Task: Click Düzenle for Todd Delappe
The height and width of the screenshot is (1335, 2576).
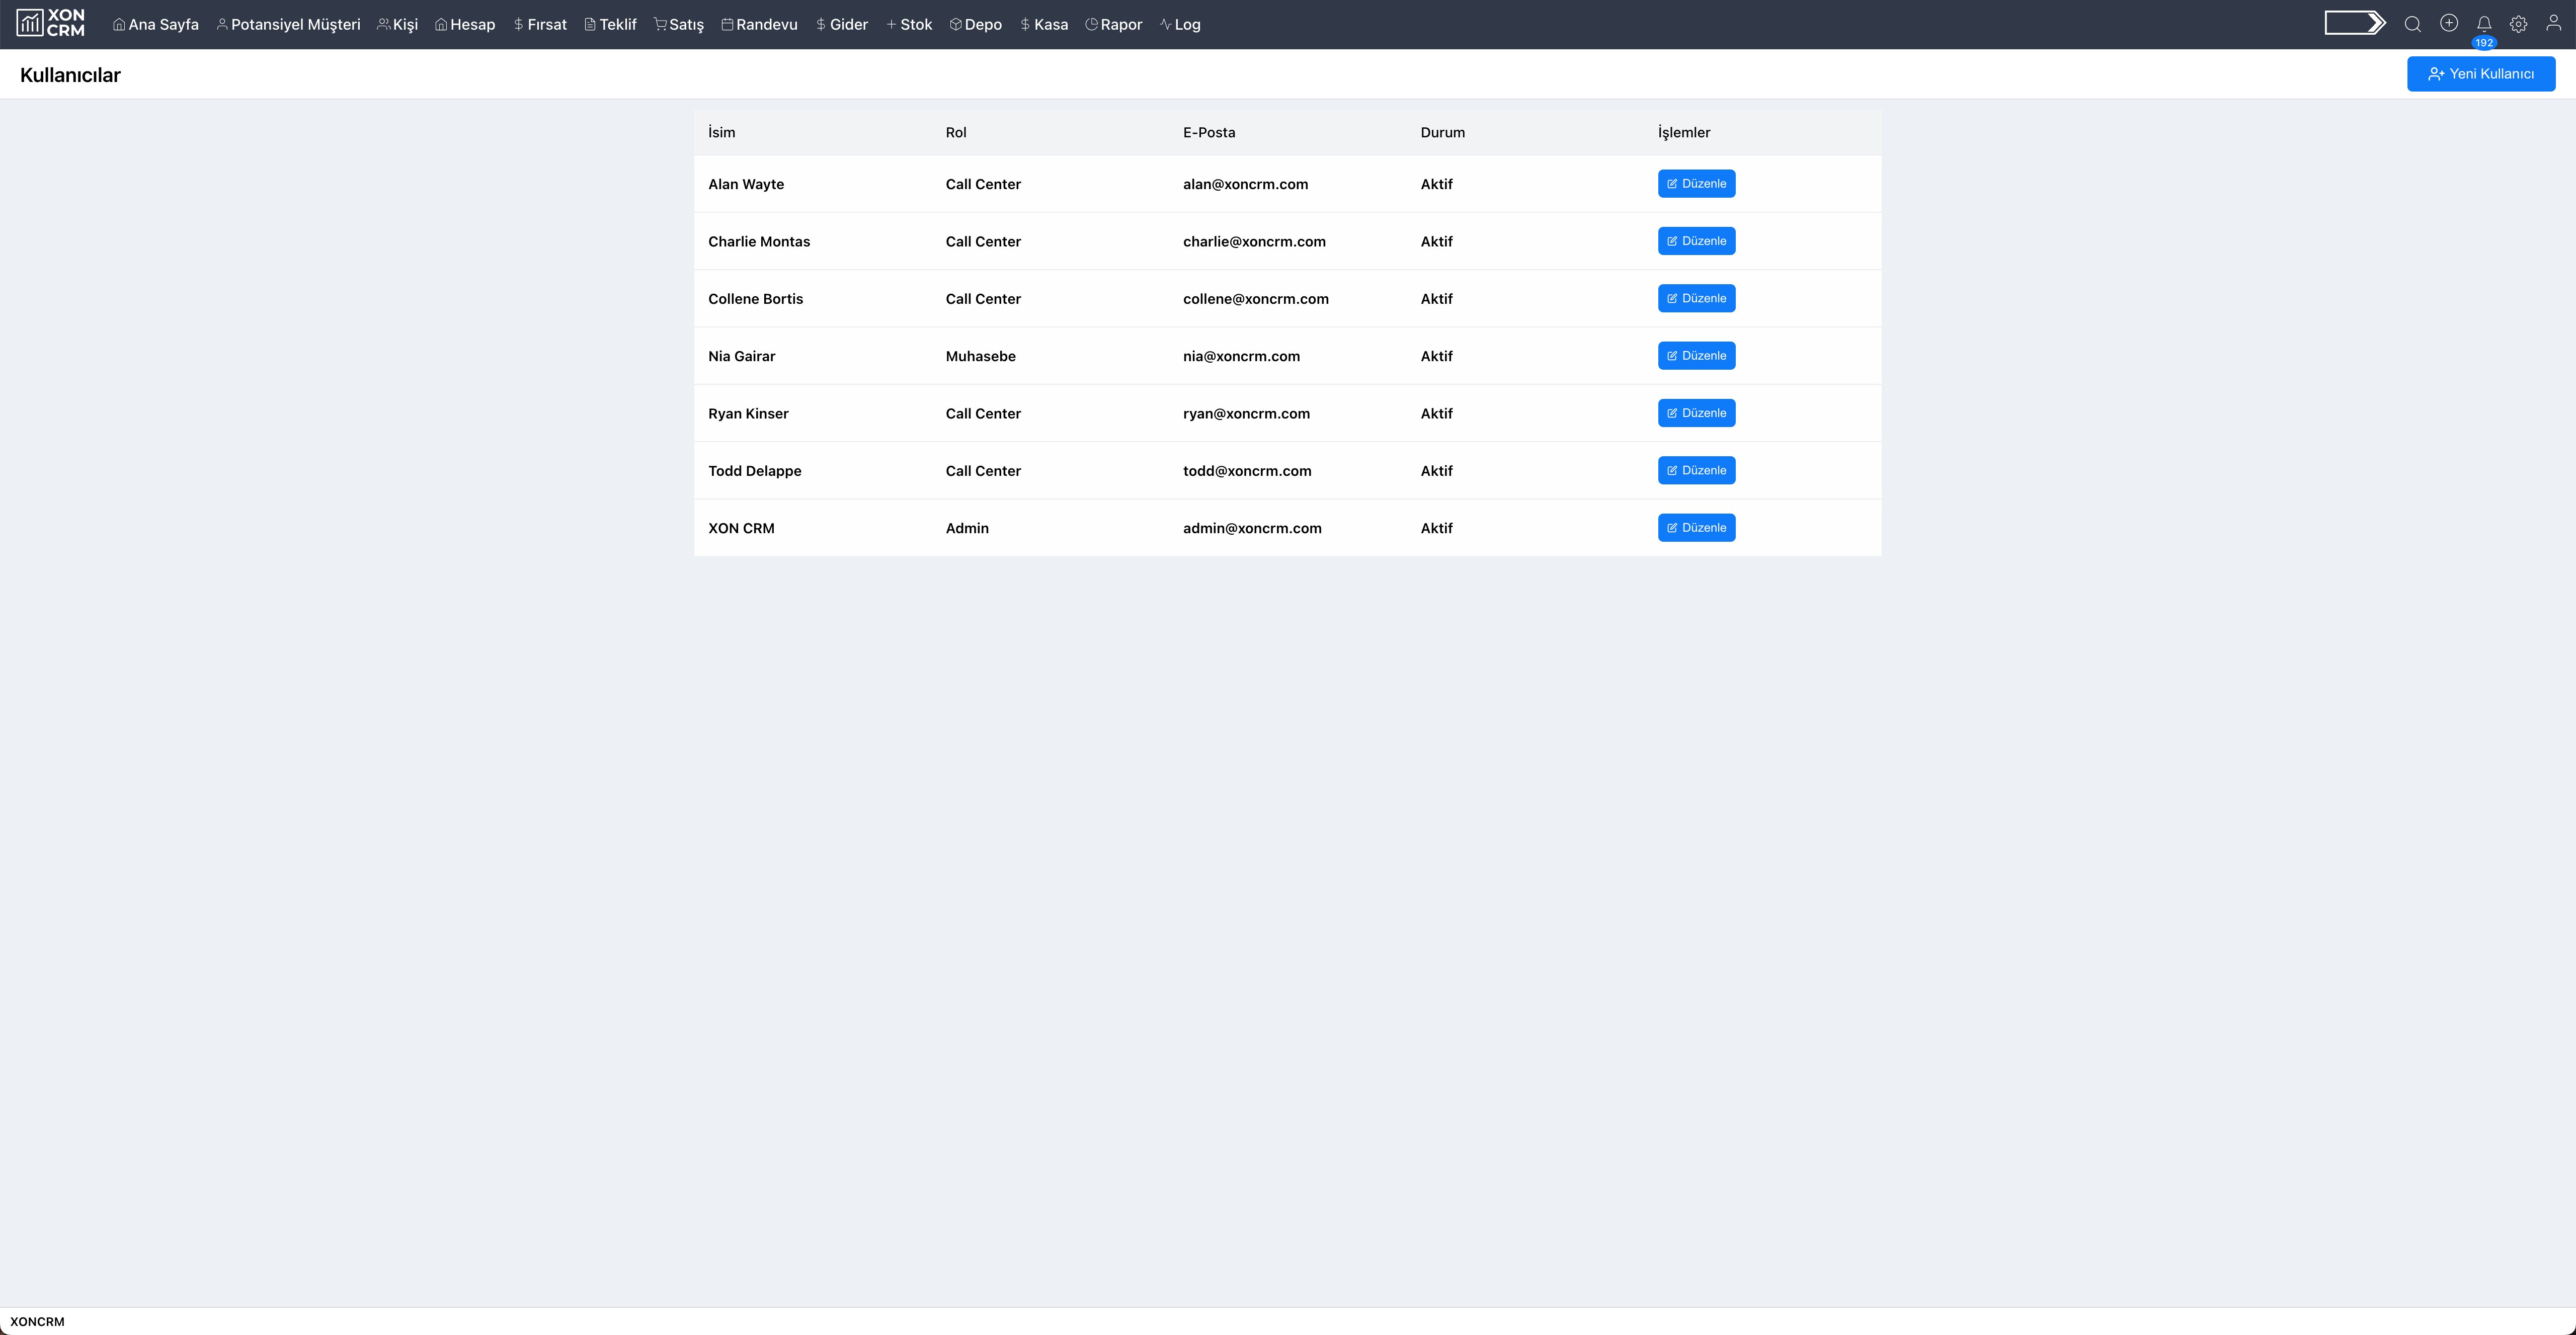Action: pyautogui.click(x=1696, y=470)
